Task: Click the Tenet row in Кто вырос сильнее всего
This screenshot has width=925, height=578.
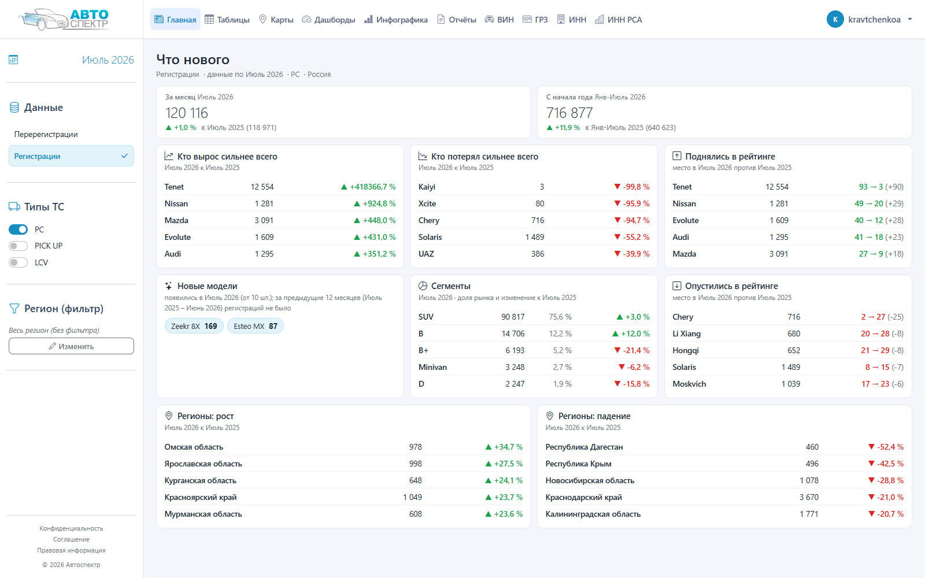Action: (280, 187)
